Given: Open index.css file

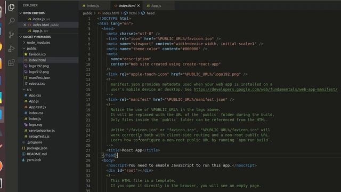Looking at the screenshot, I should [36, 113].
